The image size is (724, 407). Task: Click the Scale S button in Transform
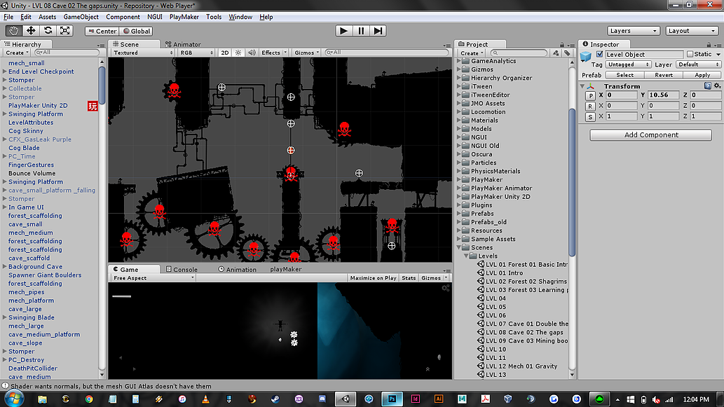pyautogui.click(x=590, y=116)
